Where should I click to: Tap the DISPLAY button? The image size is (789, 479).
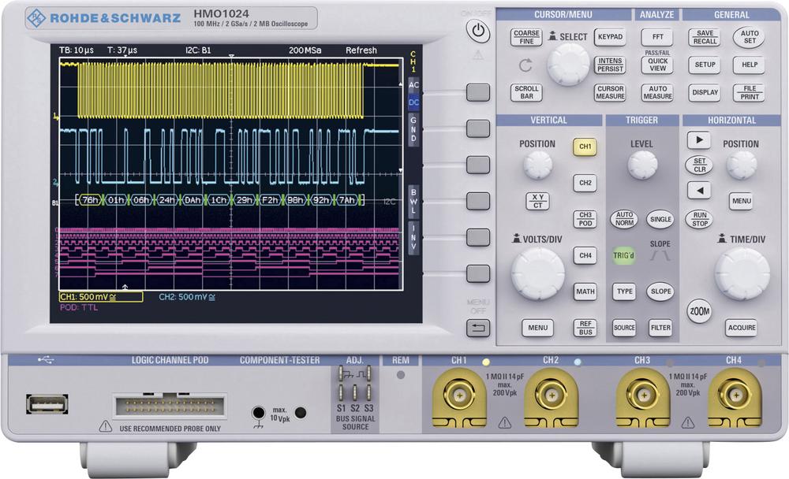705,92
